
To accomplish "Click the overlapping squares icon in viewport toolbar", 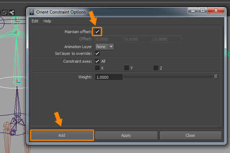I will click(5, 13).
